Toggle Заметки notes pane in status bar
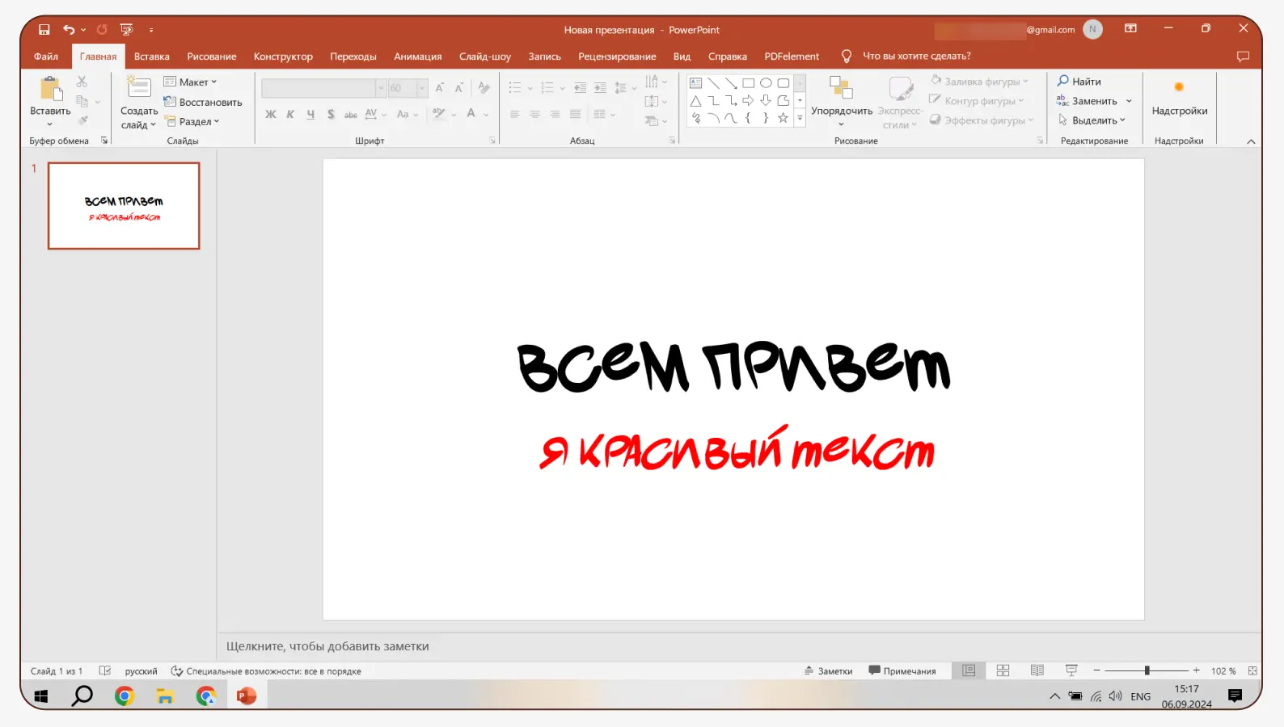Viewport: 1284px width, 727px height. click(x=828, y=670)
